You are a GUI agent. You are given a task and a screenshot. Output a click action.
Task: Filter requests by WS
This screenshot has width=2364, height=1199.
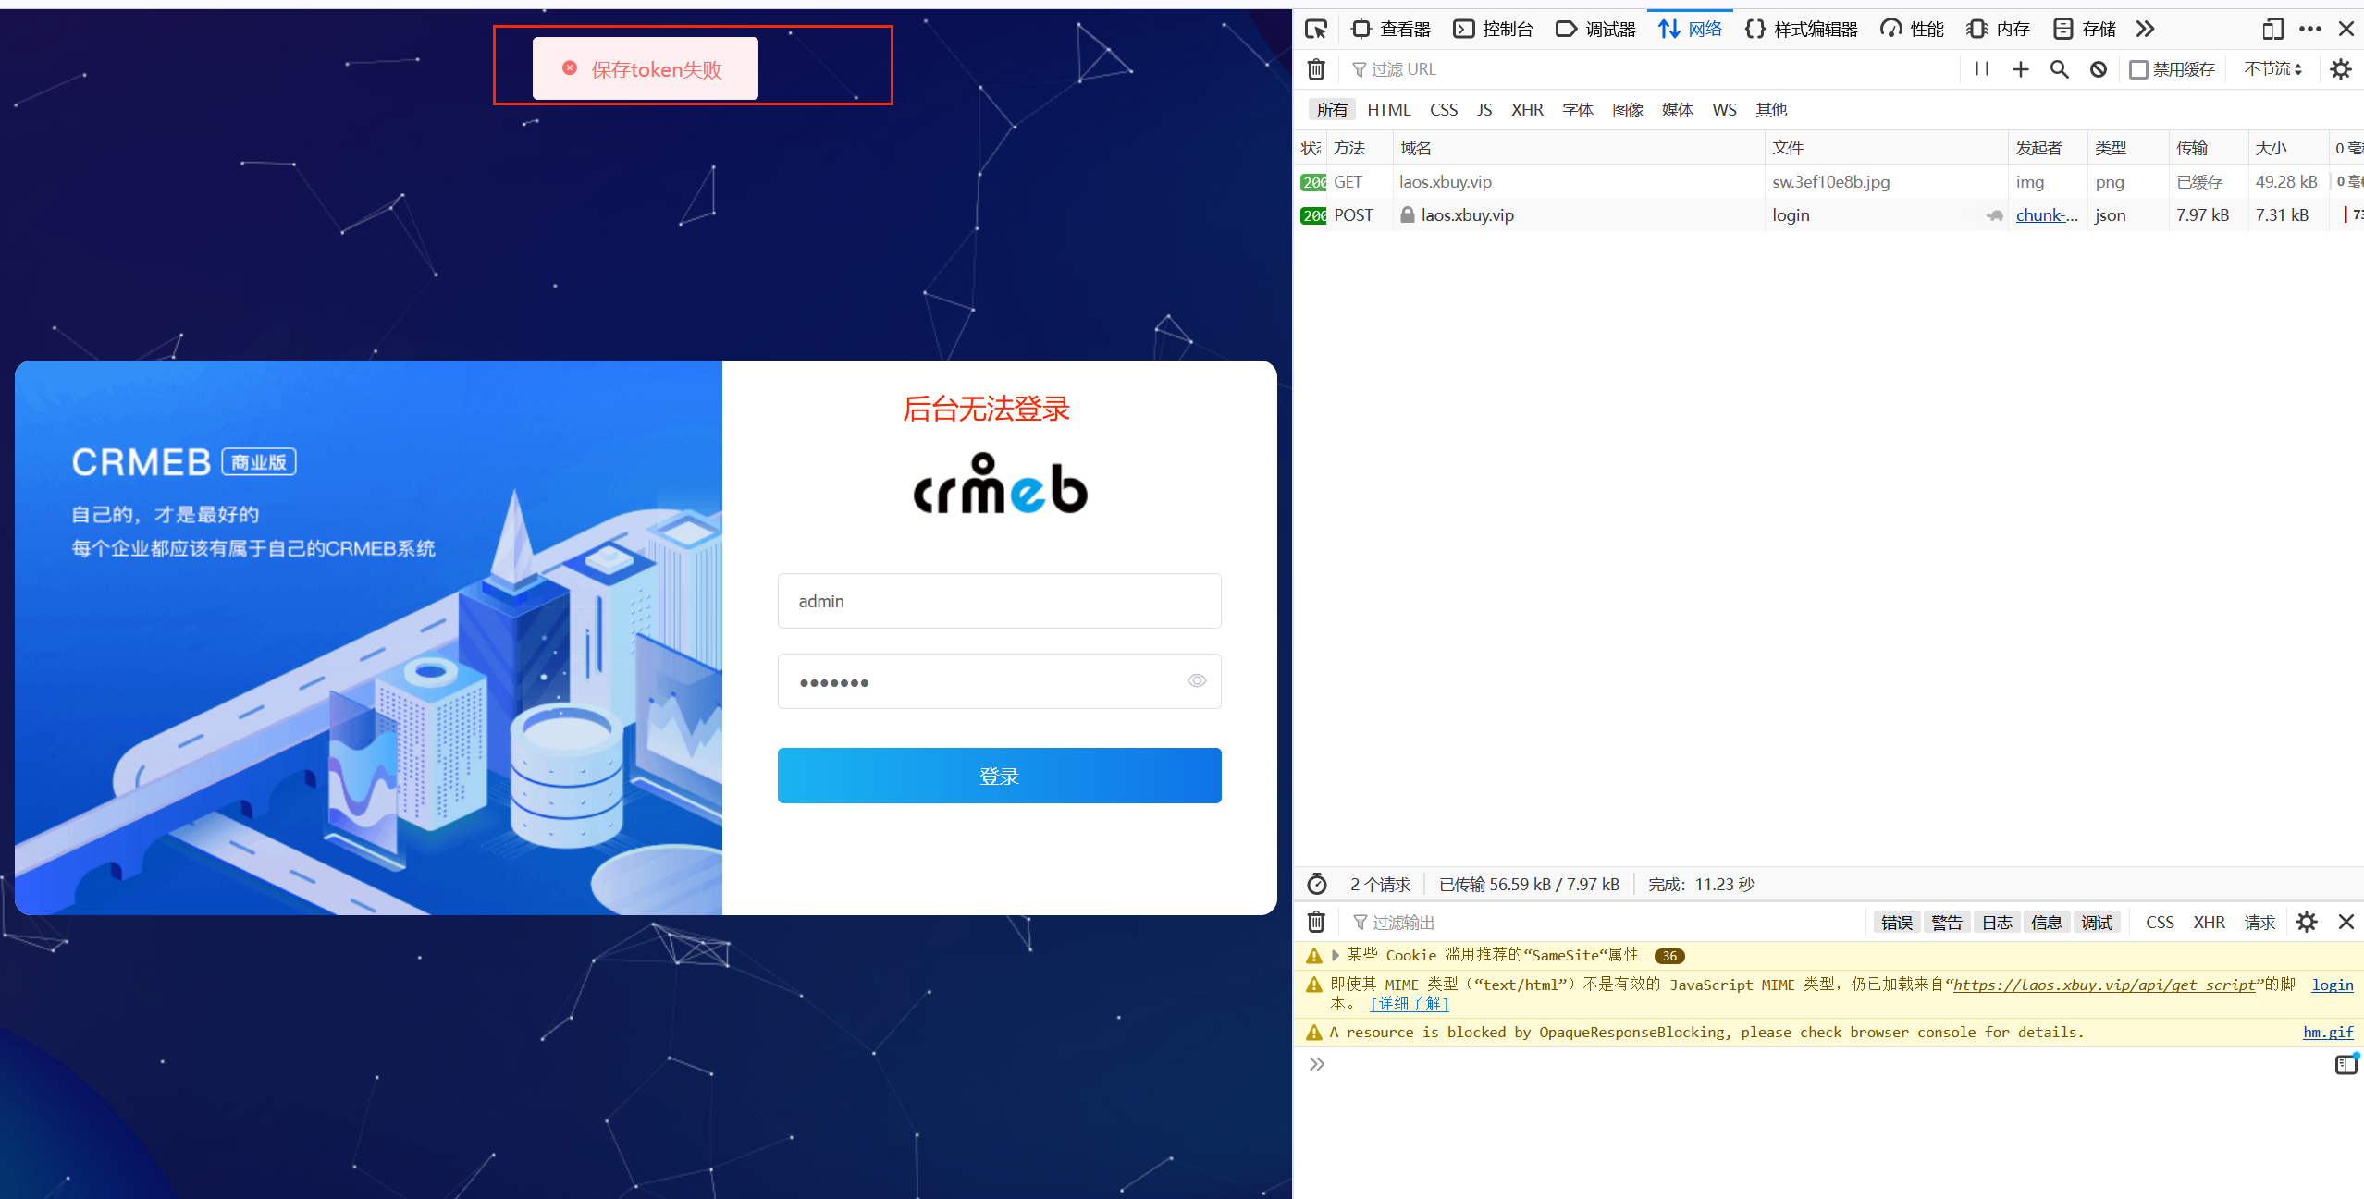(1724, 110)
